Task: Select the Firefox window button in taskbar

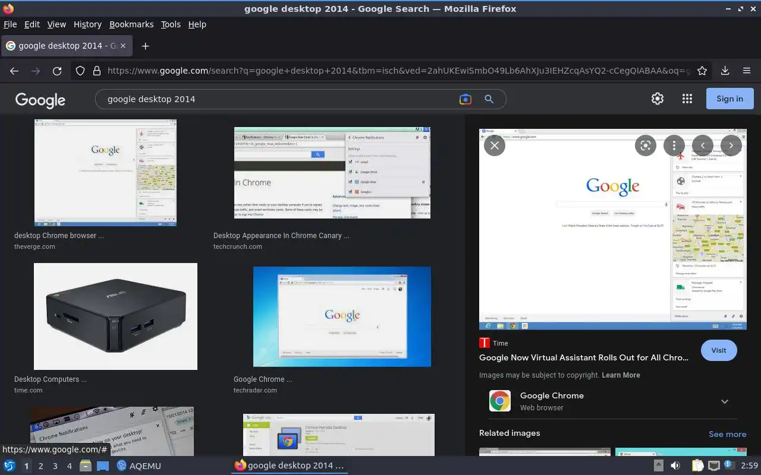Action: (290, 465)
